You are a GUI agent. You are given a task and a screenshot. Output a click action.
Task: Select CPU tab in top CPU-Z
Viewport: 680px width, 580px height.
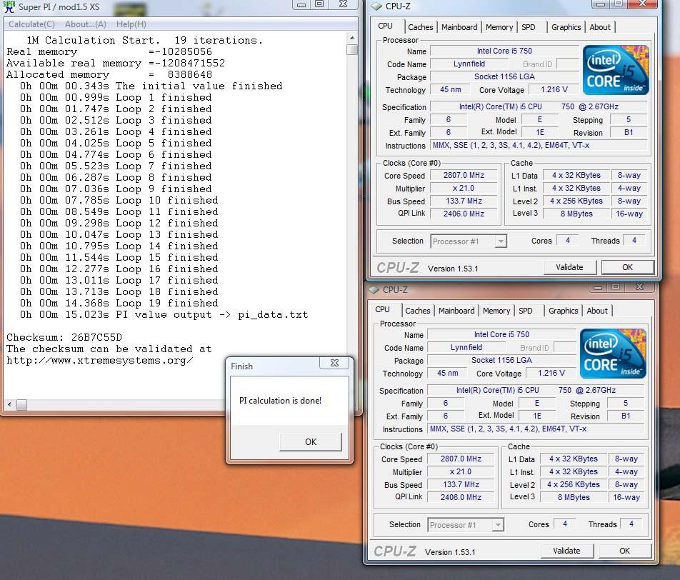coord(385,26)
